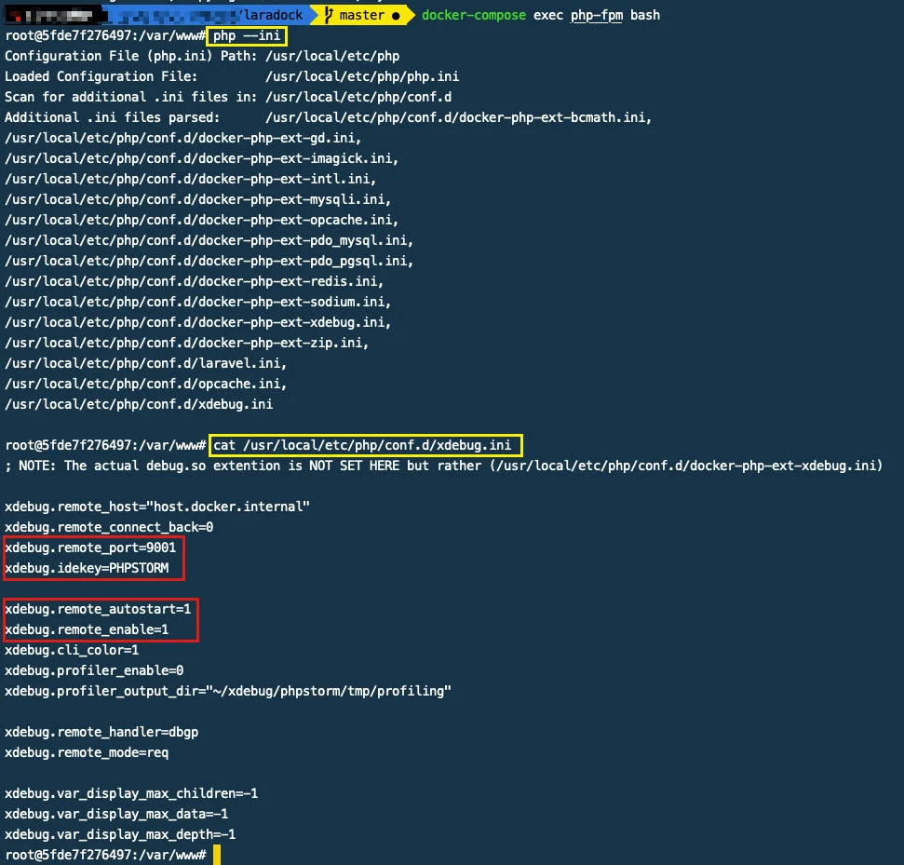Click the xdebug.idekey=PHPSTORM line
Screen dimensions: 904x865
point(87,568)
